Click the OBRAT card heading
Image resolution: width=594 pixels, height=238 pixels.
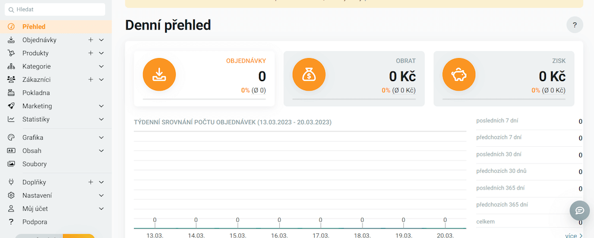tap(406, 61)
